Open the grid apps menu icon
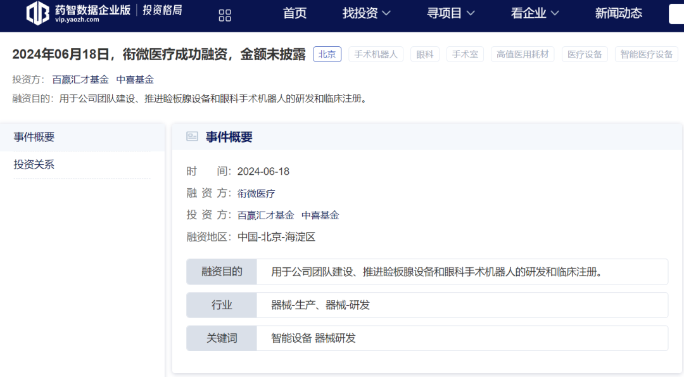The height and width of the screenshot is (377, 684). pos(225,15)
